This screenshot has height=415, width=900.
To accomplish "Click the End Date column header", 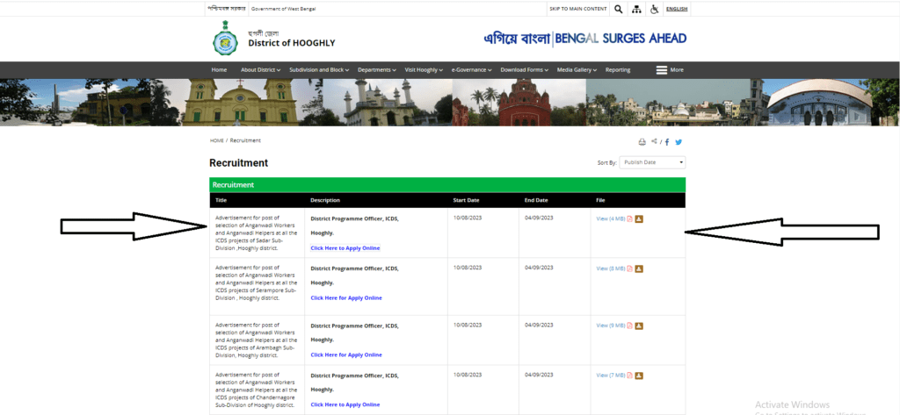I will [x=536, y=201].
